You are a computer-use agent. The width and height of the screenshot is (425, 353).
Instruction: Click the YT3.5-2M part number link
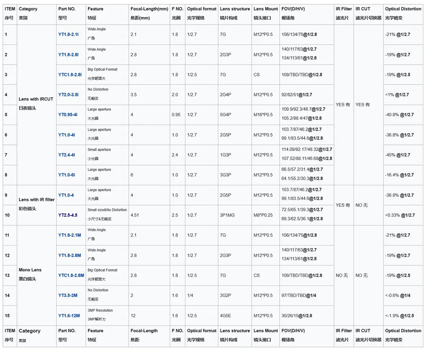[x=68, y=296]
